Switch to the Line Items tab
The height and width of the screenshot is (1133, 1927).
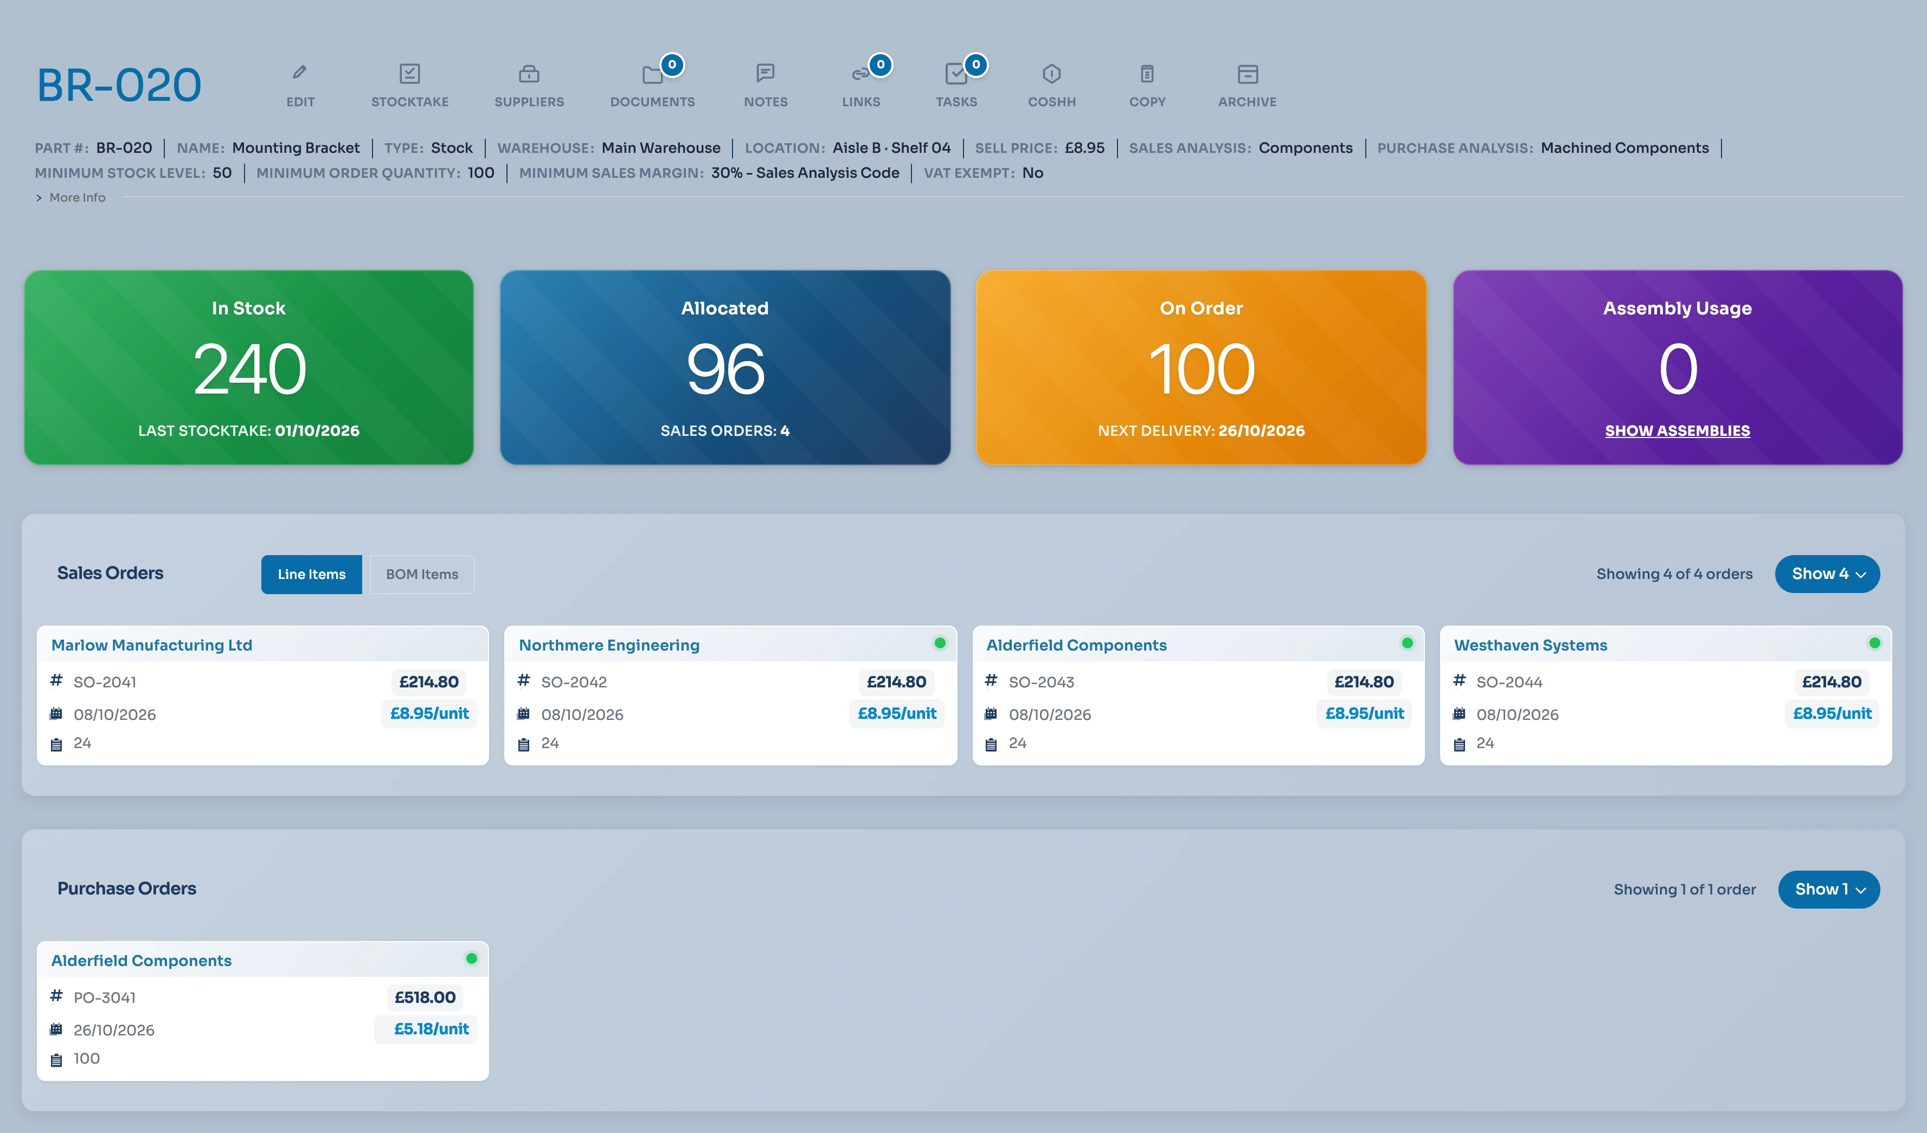click(x=311, y=574)
